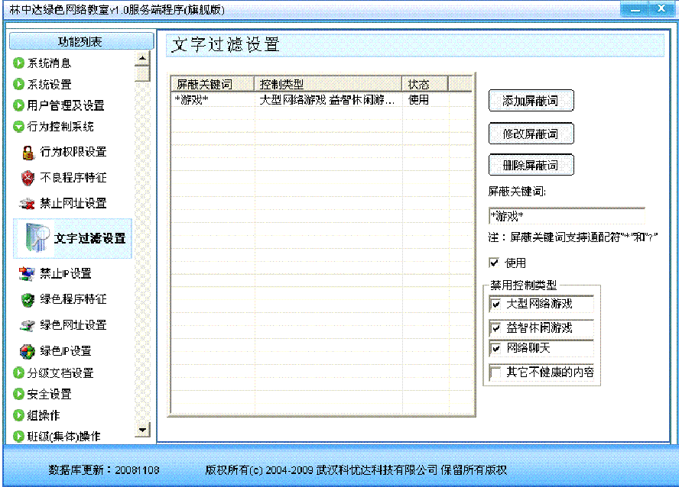Click the red shield icon for 不良程序特征
The image size is (679, 487).
pos(28,178)
